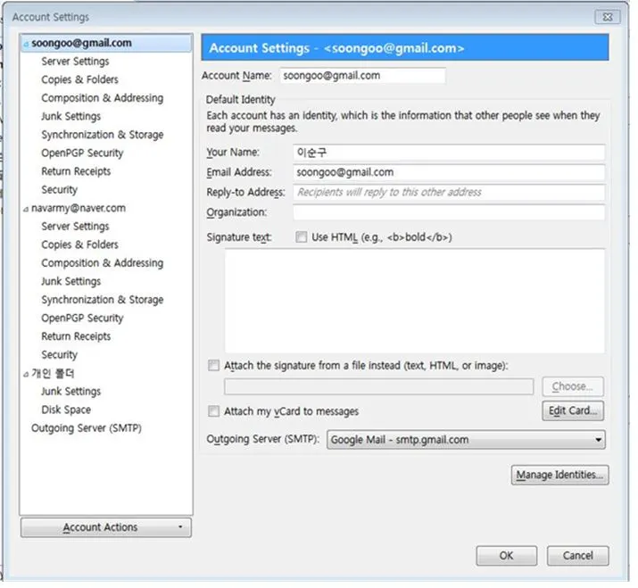Image resolution: width=638 pixels, height=588 pixels.
Task: Open Copies & Folders under navarmy@naver.com
Action: point(79,244)
